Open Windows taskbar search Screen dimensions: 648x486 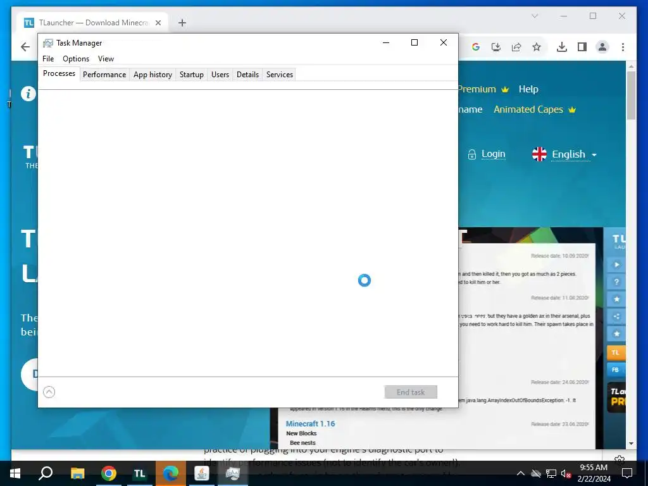click(46, 473)
